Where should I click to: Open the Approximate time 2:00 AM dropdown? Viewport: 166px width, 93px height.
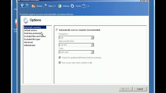(x=76, y=45)
